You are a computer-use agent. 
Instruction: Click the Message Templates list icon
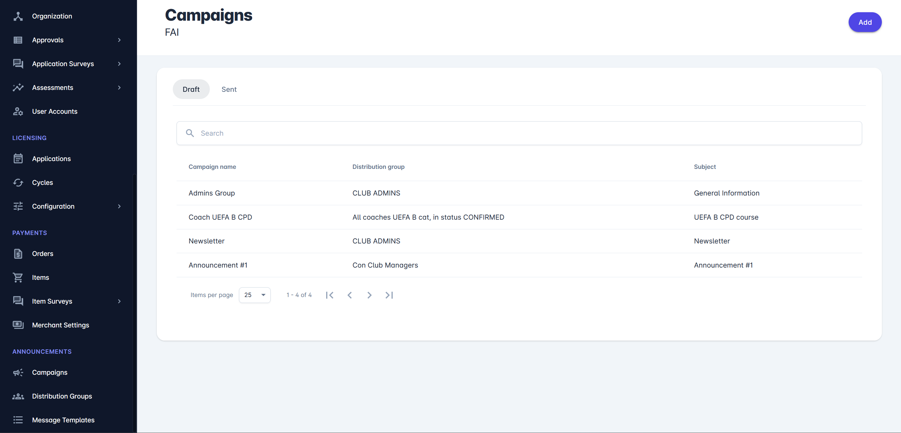(x=18, y=420)
